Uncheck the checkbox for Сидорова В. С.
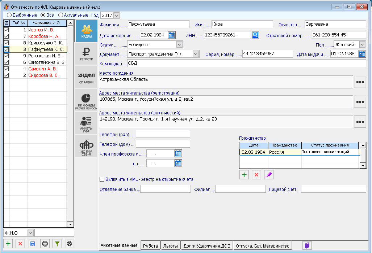 click(7, 75)
